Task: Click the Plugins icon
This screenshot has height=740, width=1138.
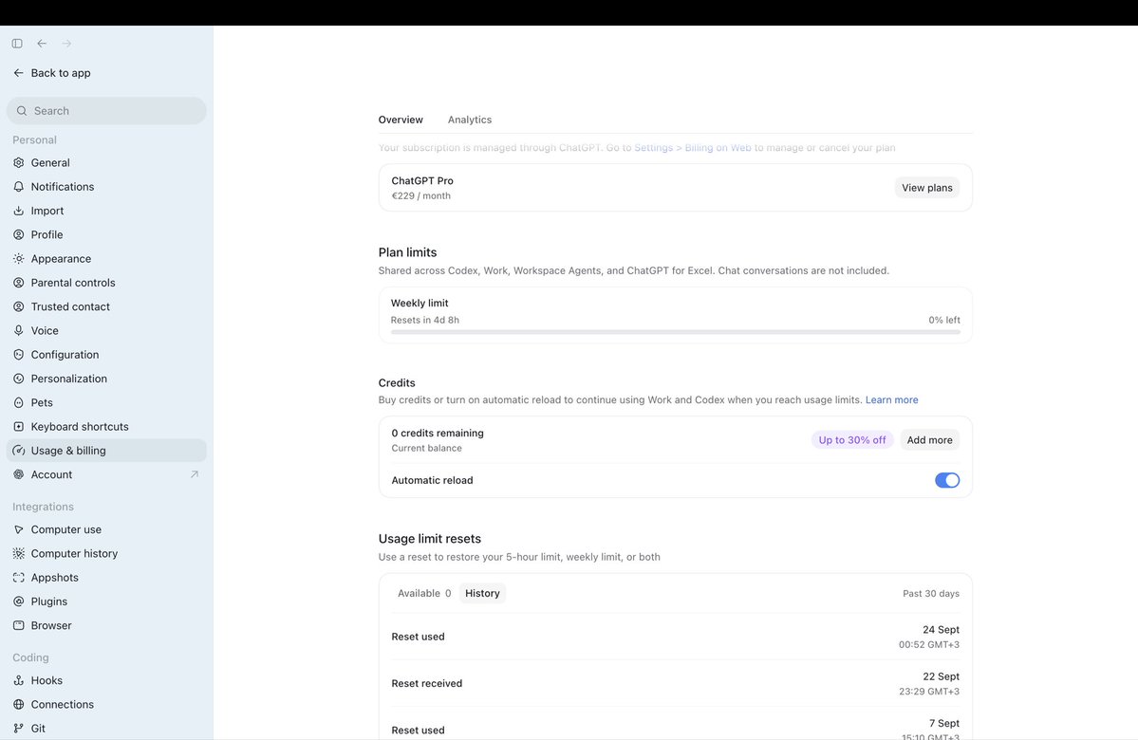Action: tap(19, 601)
